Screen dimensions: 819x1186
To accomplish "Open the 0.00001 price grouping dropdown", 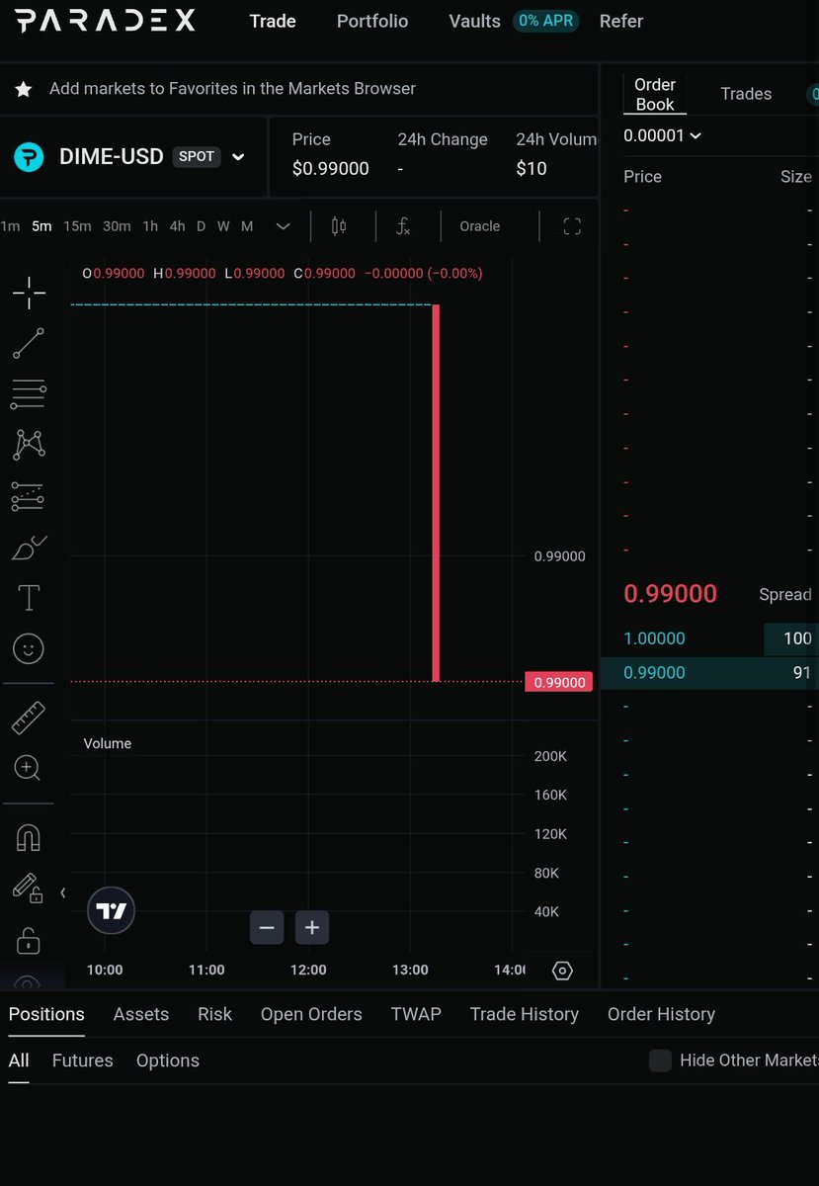I will pyautogui.click(x=662, y=135).
